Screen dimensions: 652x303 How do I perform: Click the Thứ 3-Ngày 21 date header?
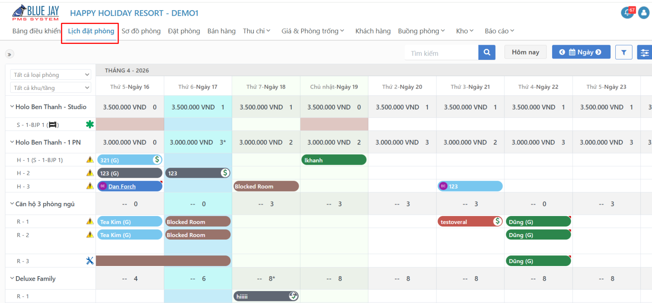click(470, 87)
